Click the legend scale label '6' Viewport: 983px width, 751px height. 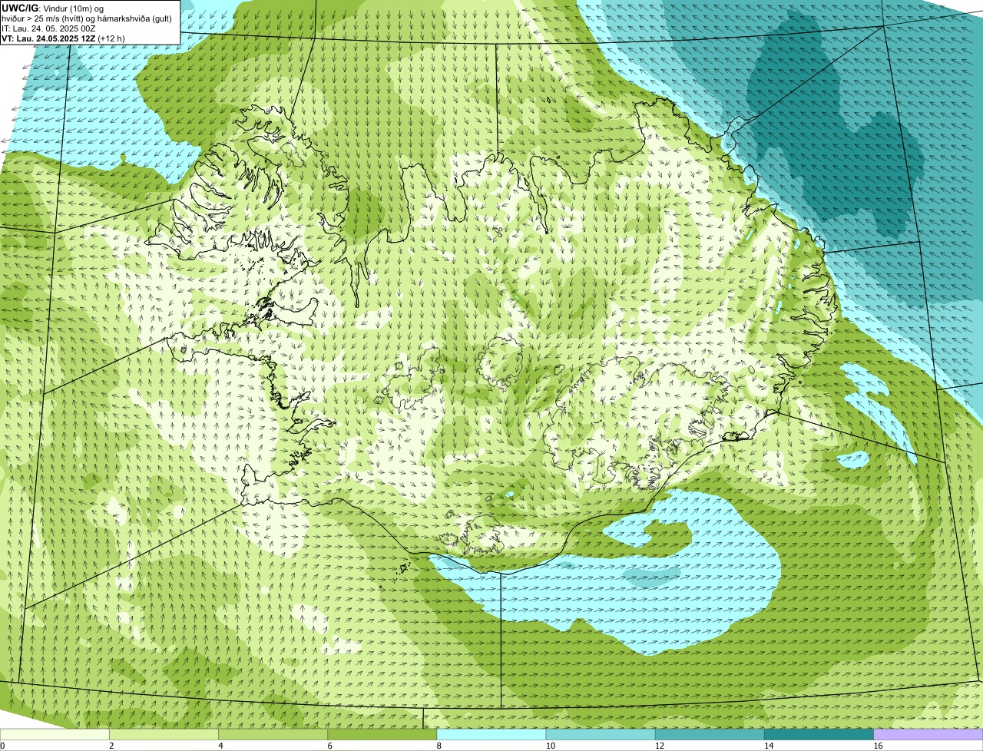tap(330, 746)
